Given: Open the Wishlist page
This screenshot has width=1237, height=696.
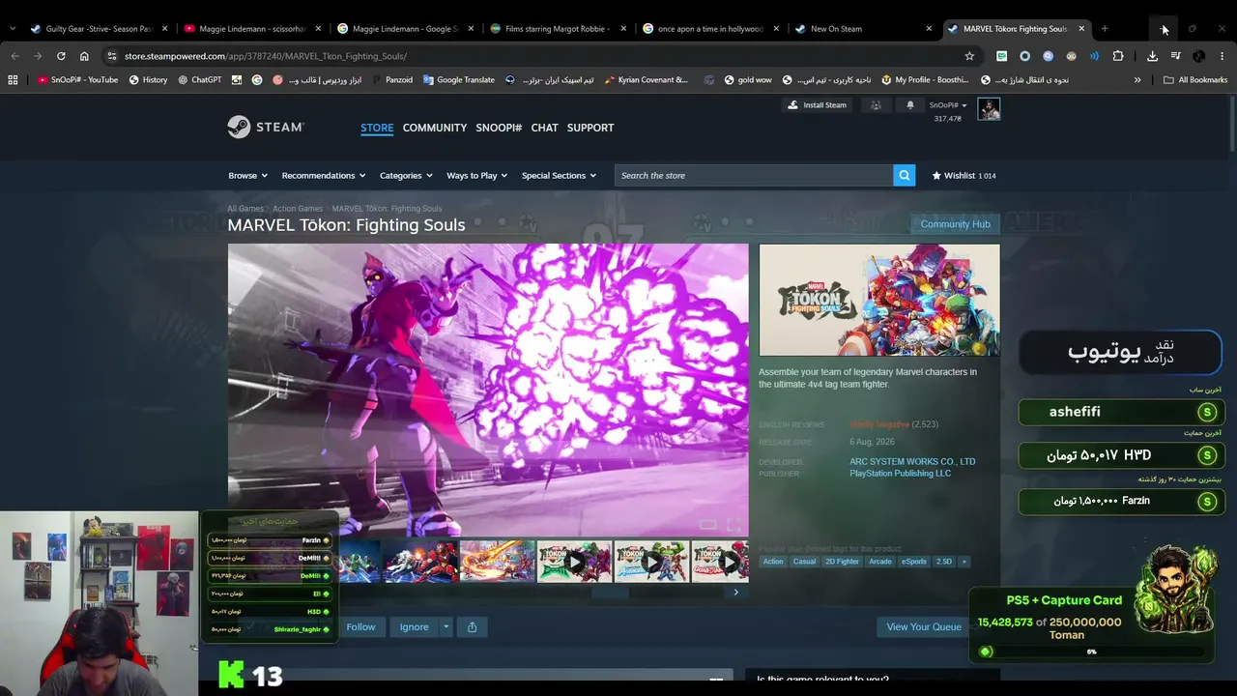Looking at the screenshot, I should point(964,175).
